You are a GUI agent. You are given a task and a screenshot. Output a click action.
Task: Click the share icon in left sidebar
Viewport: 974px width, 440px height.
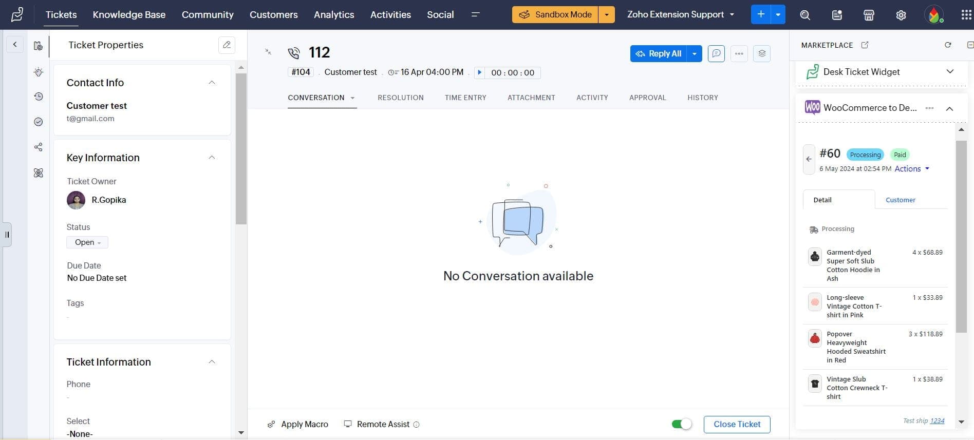tap(39, 147)
